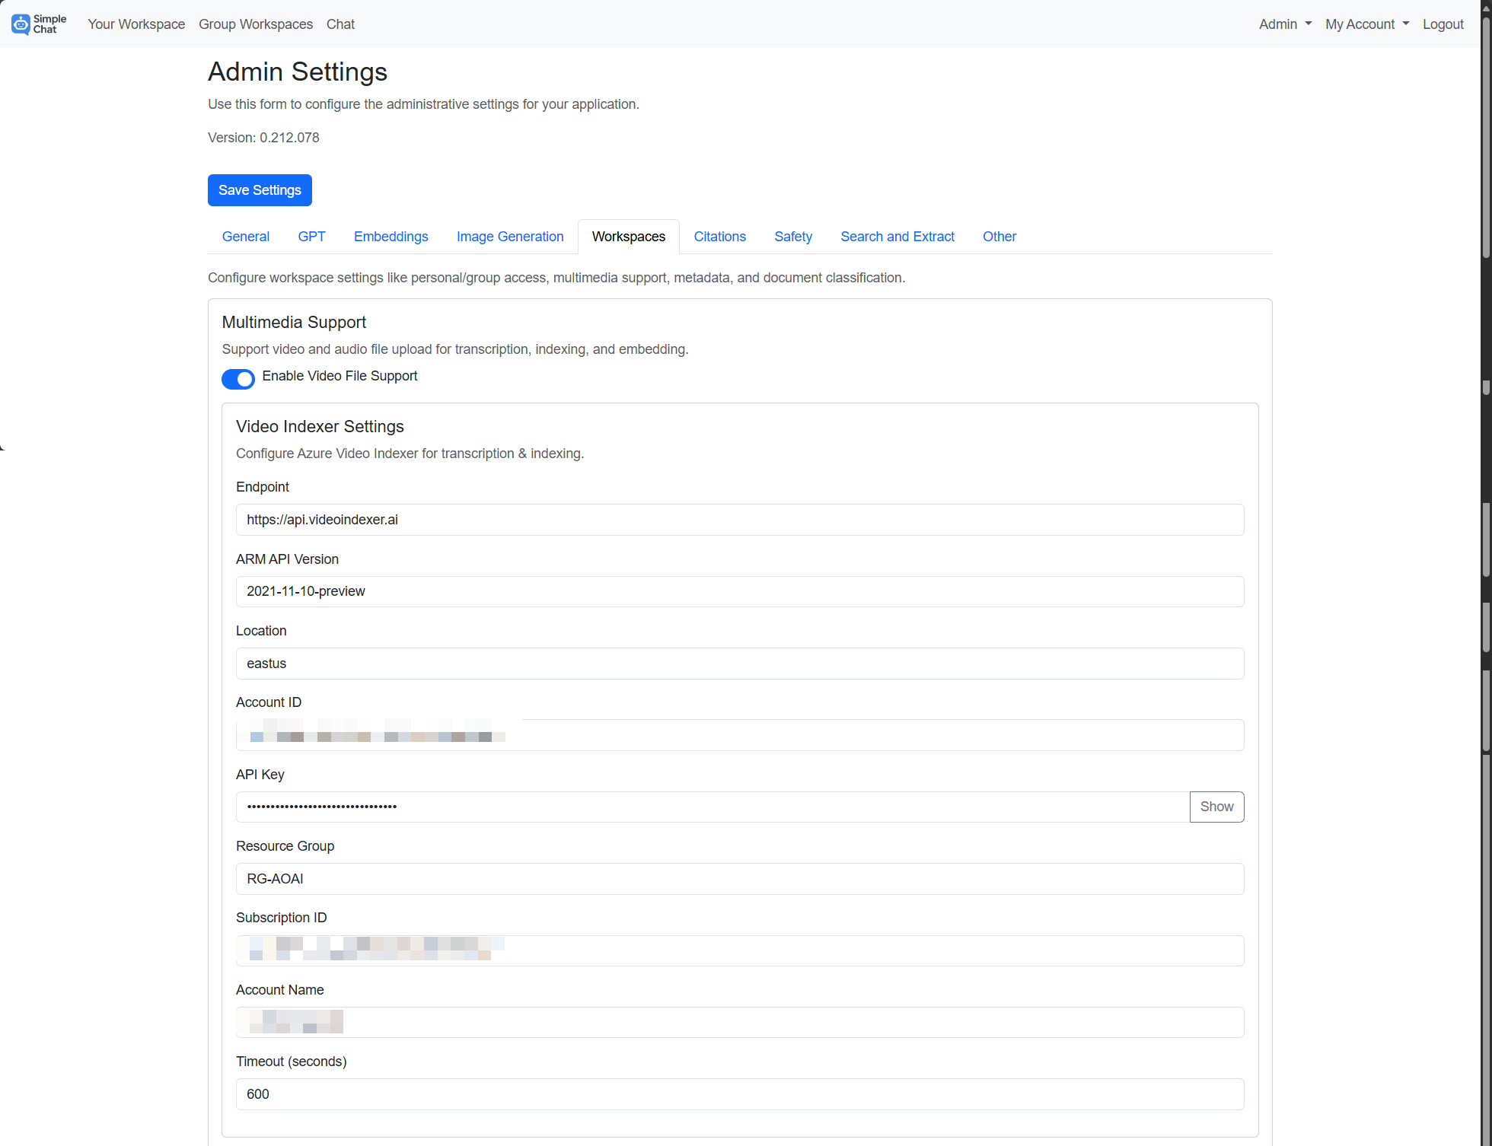The image size is (1492, 1146).
Task: Switch to the Search and Extract tab
Action: (x=897, y=237)
